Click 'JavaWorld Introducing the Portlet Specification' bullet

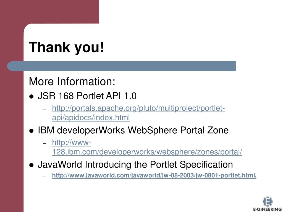(x=135, y=165)
